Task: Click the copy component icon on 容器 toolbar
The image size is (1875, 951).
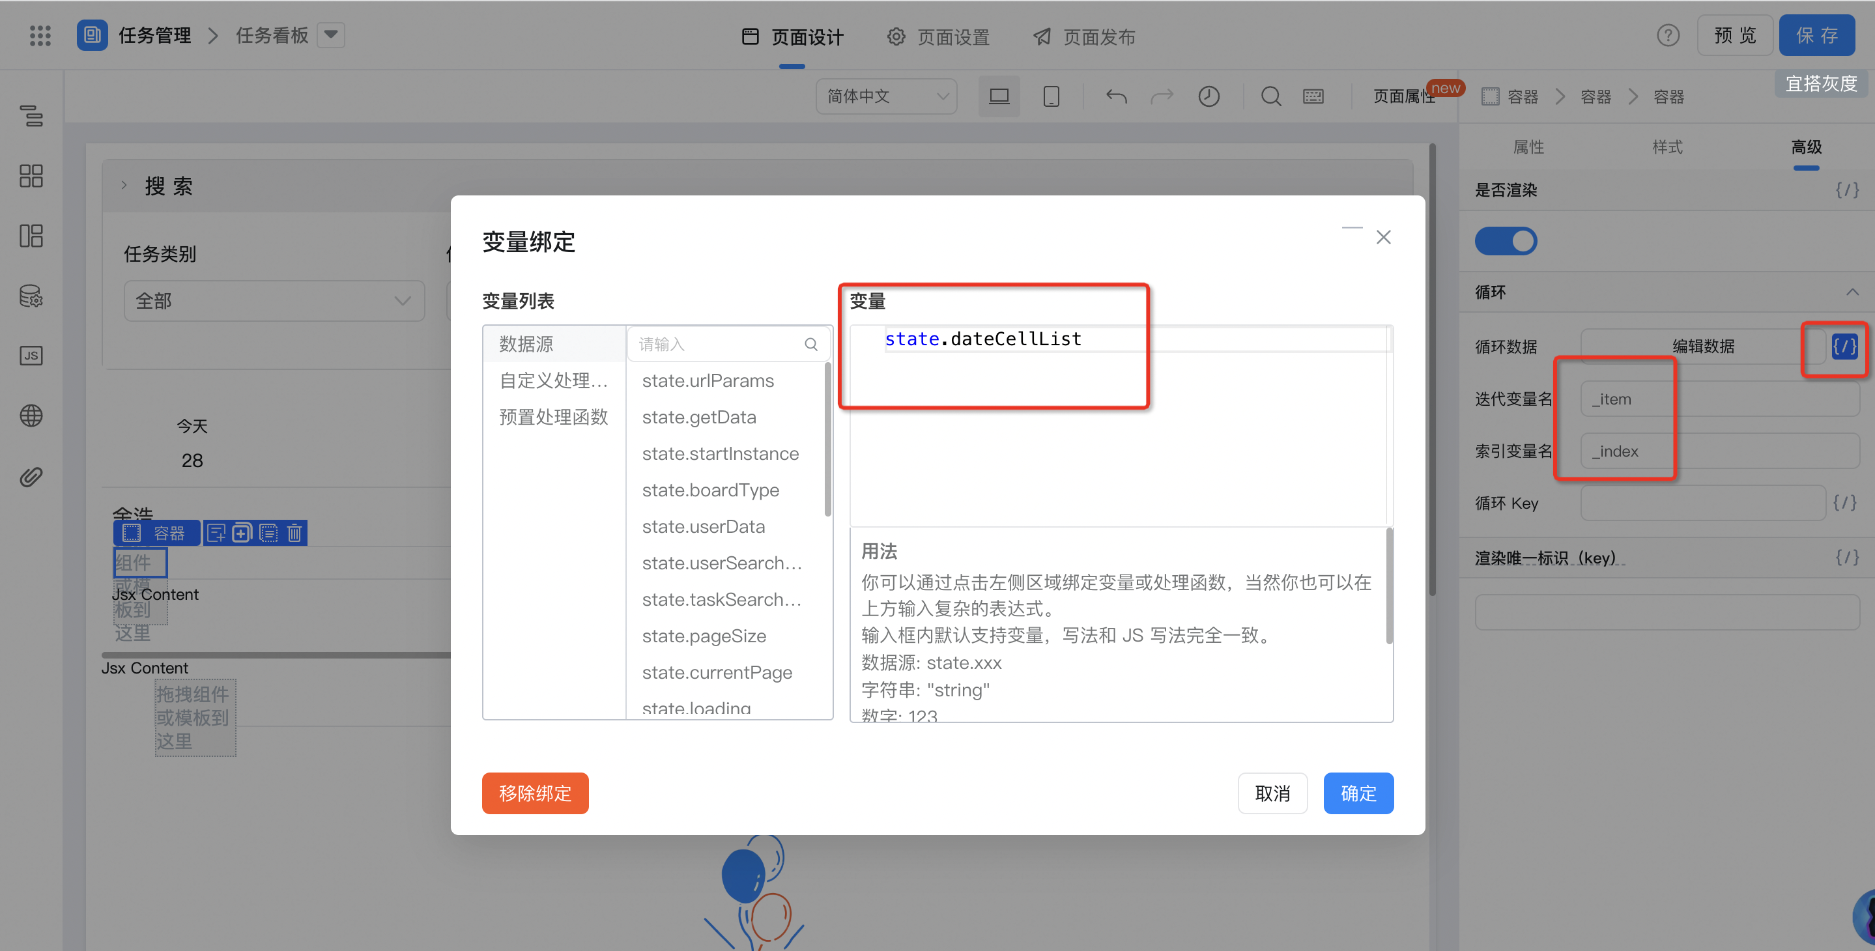Action: tap(242, 533)
